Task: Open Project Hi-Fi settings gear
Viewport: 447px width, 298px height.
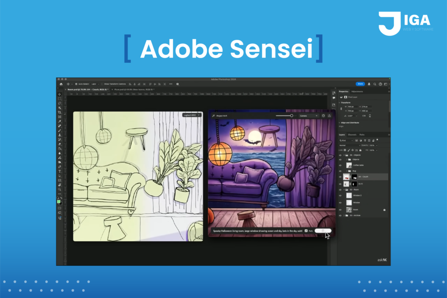Action: (x=323, y=116)
